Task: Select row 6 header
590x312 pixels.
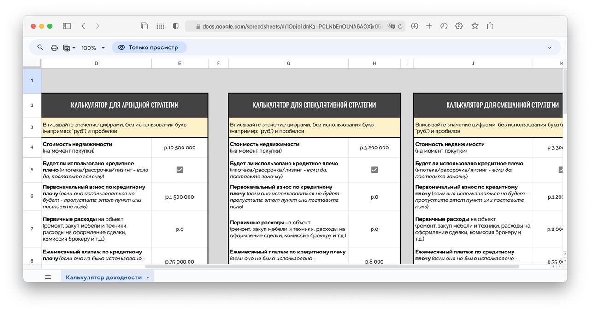Action: click(32, 196)
